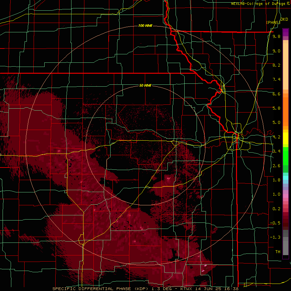Click the 6.6 scale value
The width and height of the screenshot is (291, 291).
(x=276, y=94)
